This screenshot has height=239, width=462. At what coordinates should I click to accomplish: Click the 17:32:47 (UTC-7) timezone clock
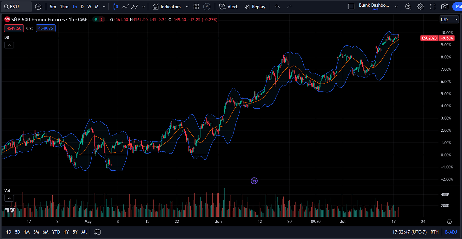tap(410, 232)
